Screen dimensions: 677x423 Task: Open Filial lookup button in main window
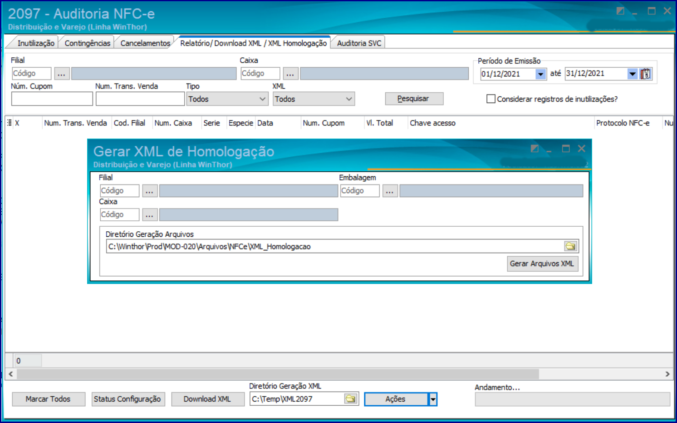coord(62,74)
